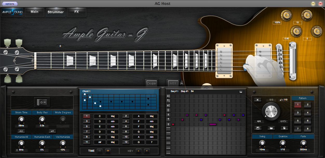Select Pattern 7
Screen dimensions: 325x158
pos(298,129)
